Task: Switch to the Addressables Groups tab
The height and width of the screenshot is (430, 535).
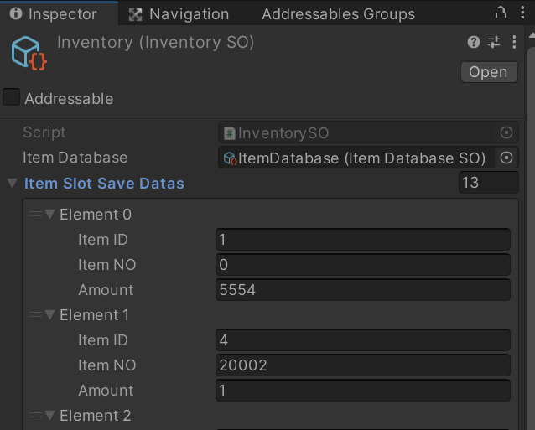Action: 338,14
